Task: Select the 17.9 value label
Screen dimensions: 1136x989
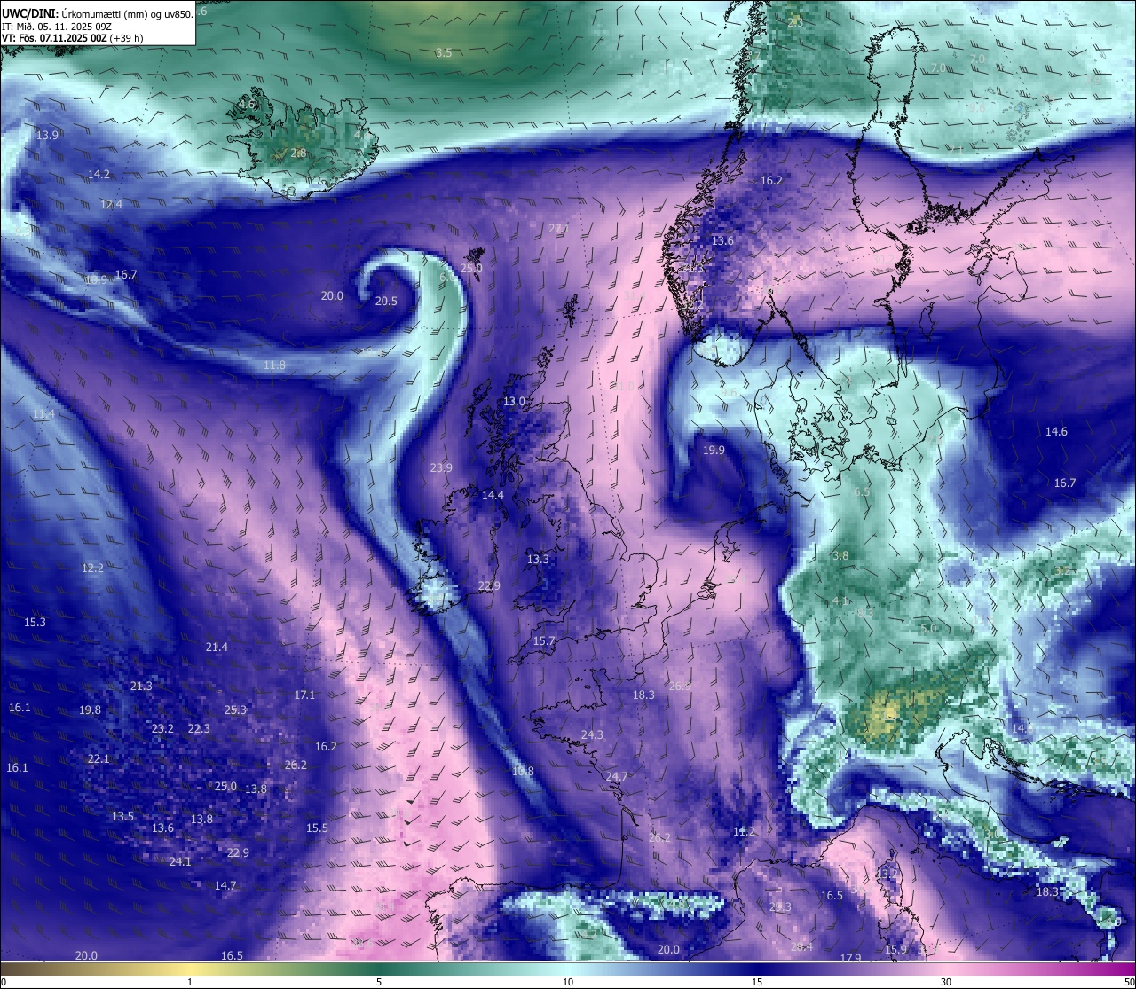Action: pyautogui.click(x=850, y=959)
